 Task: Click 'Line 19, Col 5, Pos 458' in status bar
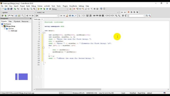click(106, 93)
